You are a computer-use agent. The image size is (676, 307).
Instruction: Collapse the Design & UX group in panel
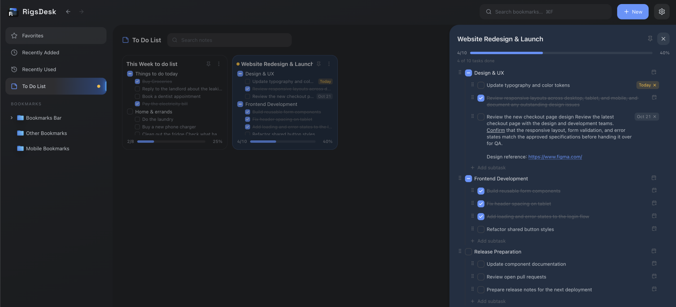(x=468, y=73)
